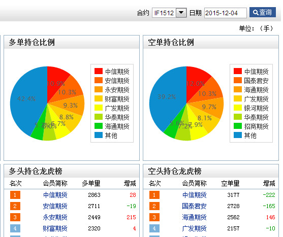The width and height of the screenshot is (283, 237).
Task: Click rank 4 badge beside 财富期货
Action: (x=15, y=228)
